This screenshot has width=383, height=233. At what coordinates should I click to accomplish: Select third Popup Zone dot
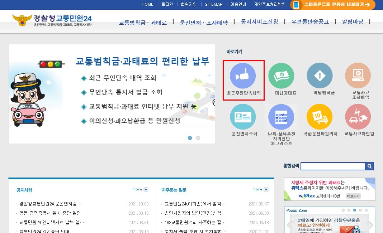(354, 210)
